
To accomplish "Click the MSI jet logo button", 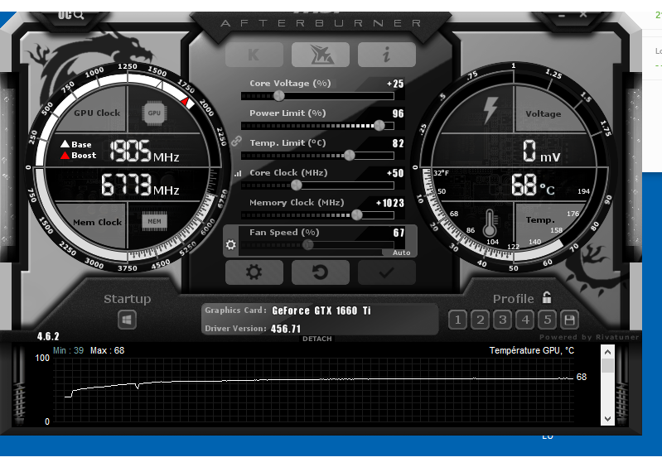I will click(321, 55).
